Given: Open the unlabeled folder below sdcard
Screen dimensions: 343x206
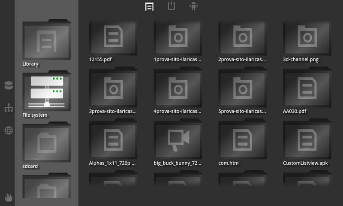Looking at the screenshot, I should (46, 186).
